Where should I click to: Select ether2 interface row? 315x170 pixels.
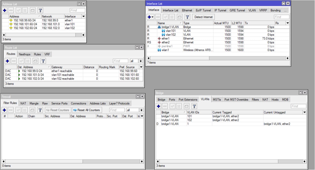[x=218, y=42]
